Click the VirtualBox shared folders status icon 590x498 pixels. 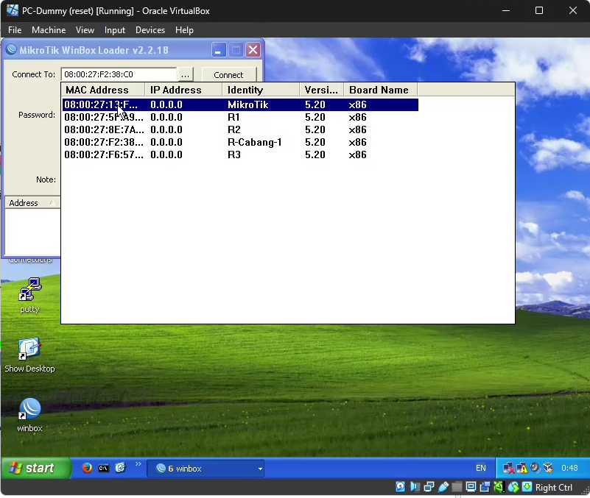click(457, 487)
